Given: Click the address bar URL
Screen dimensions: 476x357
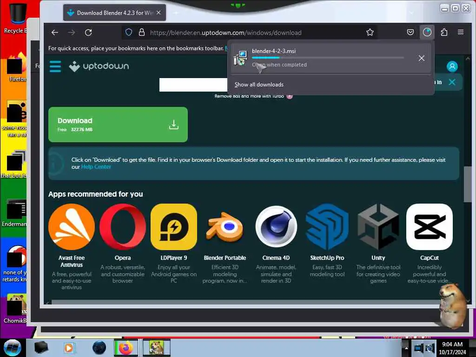Looking at the screenshot, I should [x=225, y=33].
